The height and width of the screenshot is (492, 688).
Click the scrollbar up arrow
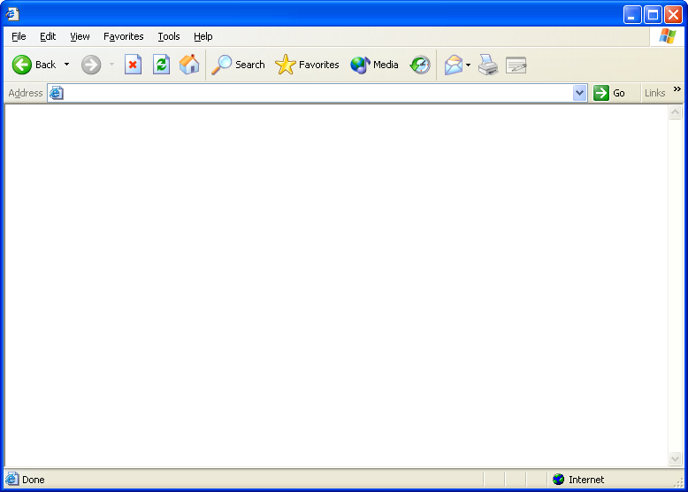tap(675, 111)
